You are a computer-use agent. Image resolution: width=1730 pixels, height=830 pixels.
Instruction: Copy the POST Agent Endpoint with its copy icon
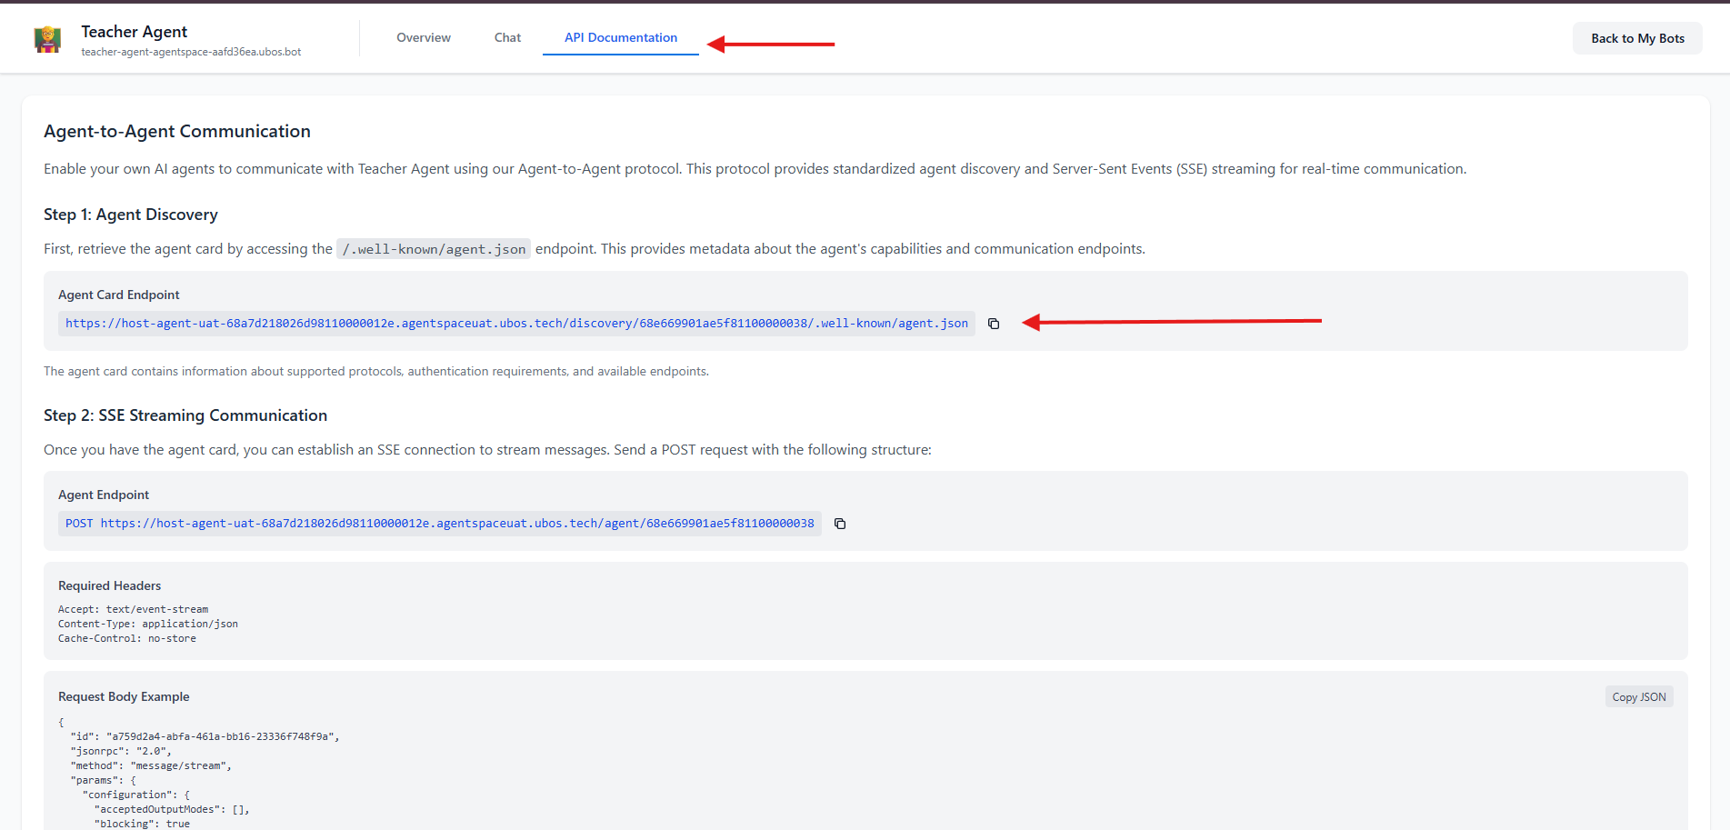pyautogui.click(x=839, y=523)
